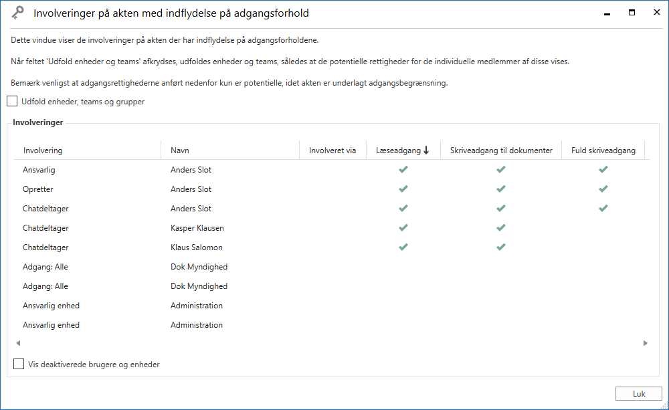Close the dialog with the Luk button
669x410 pixels.
point(638,394)
